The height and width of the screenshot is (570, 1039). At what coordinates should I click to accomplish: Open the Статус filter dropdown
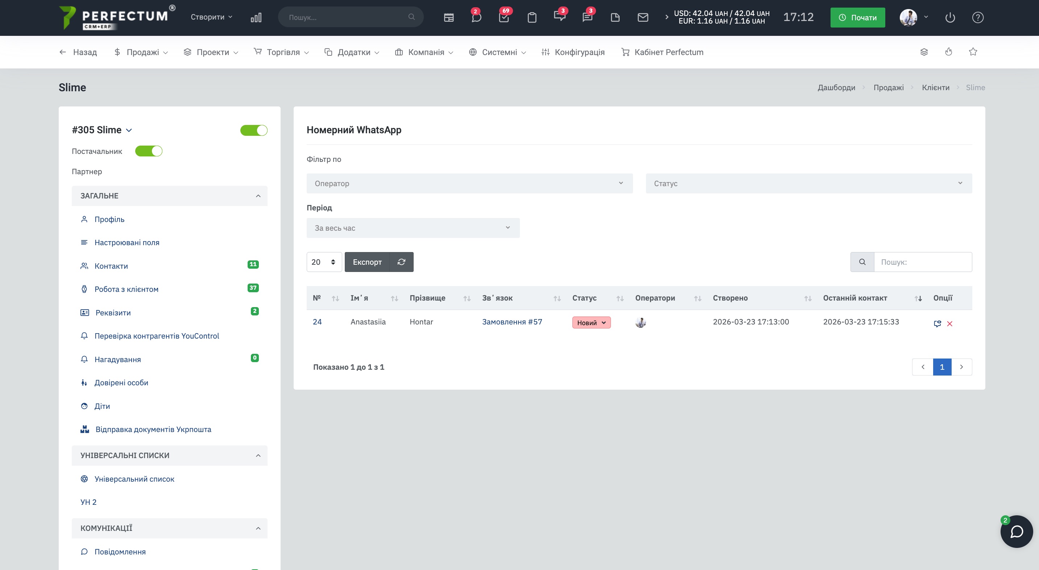click(x=808, y=183)
